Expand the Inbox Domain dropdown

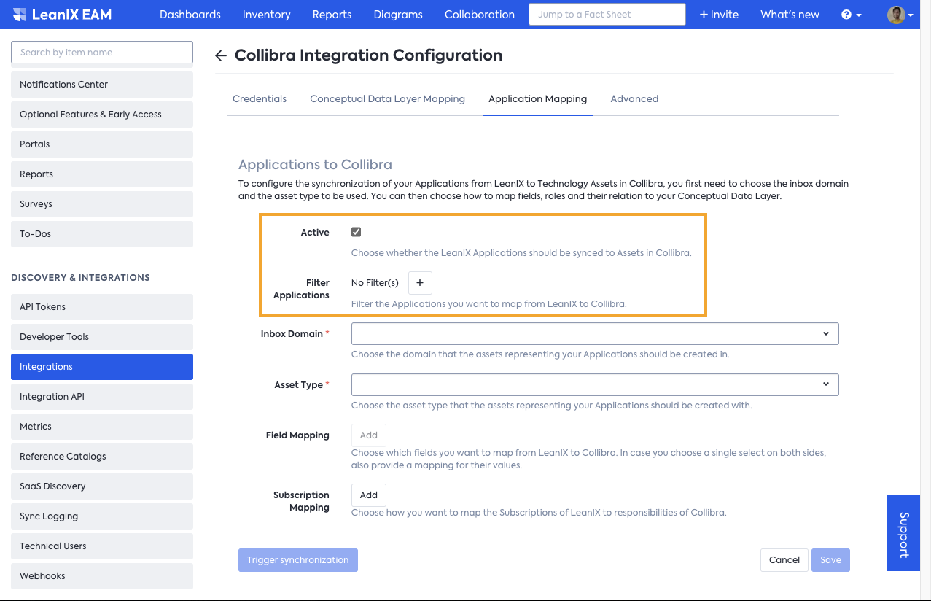(595, 334)
